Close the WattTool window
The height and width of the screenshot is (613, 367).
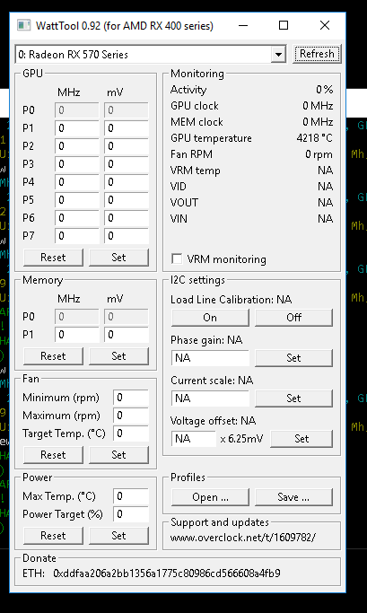pyautogui.click(x=325, y=26)
